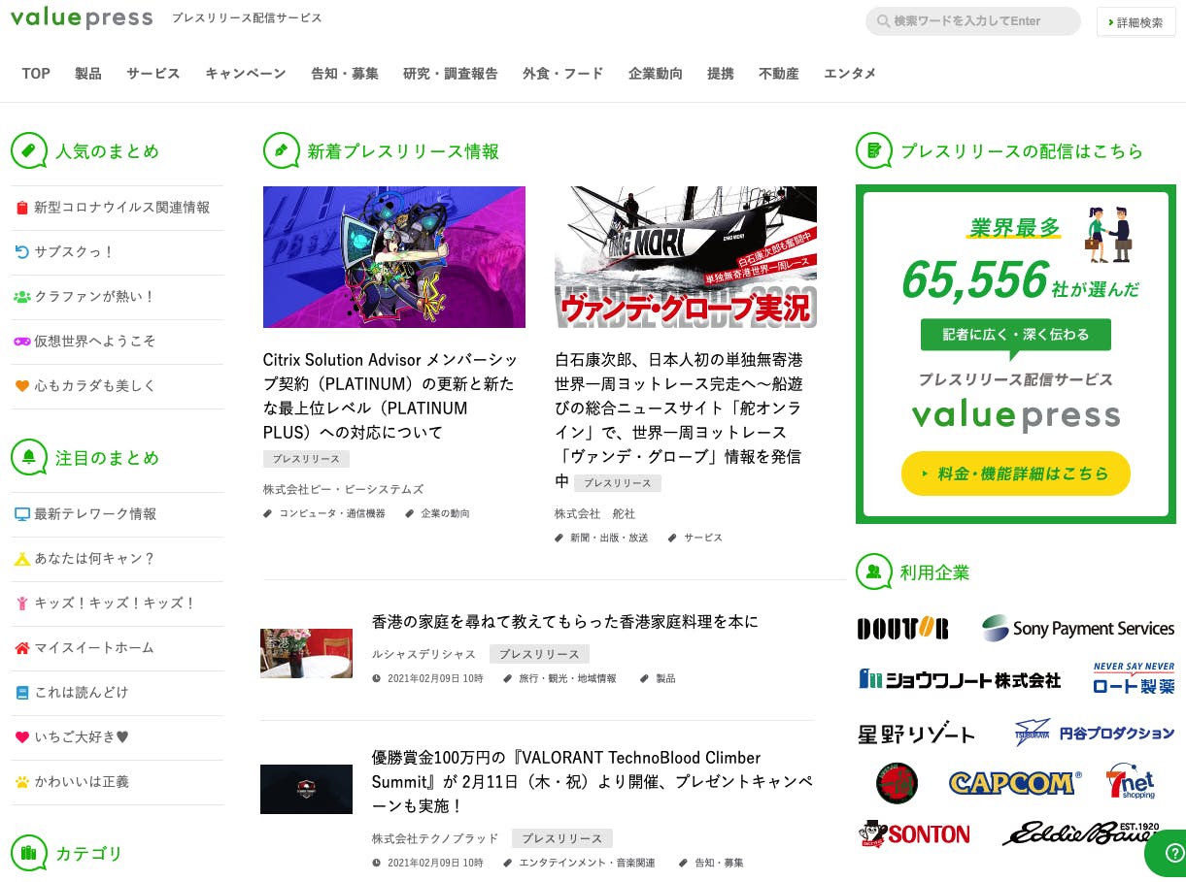
Task: Click the valuepress logo in header
Action: [x=82, y=18]
